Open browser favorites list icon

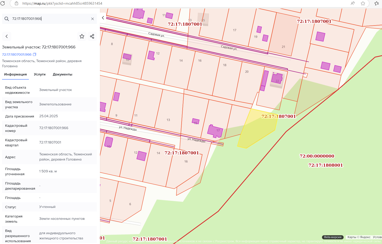(x=377, y=3)
